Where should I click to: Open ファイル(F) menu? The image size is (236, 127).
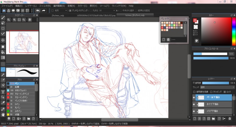7,6
